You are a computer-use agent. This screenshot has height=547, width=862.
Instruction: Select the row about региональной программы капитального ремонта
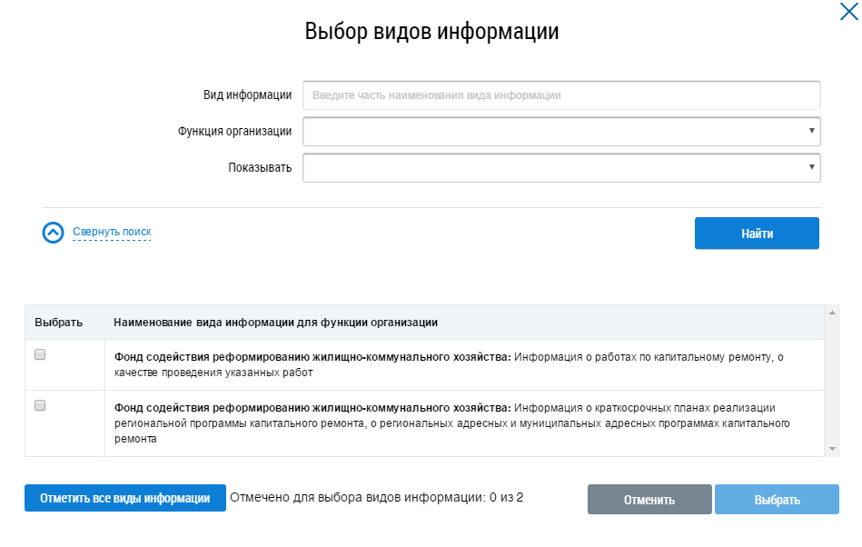tap(424, 423)
